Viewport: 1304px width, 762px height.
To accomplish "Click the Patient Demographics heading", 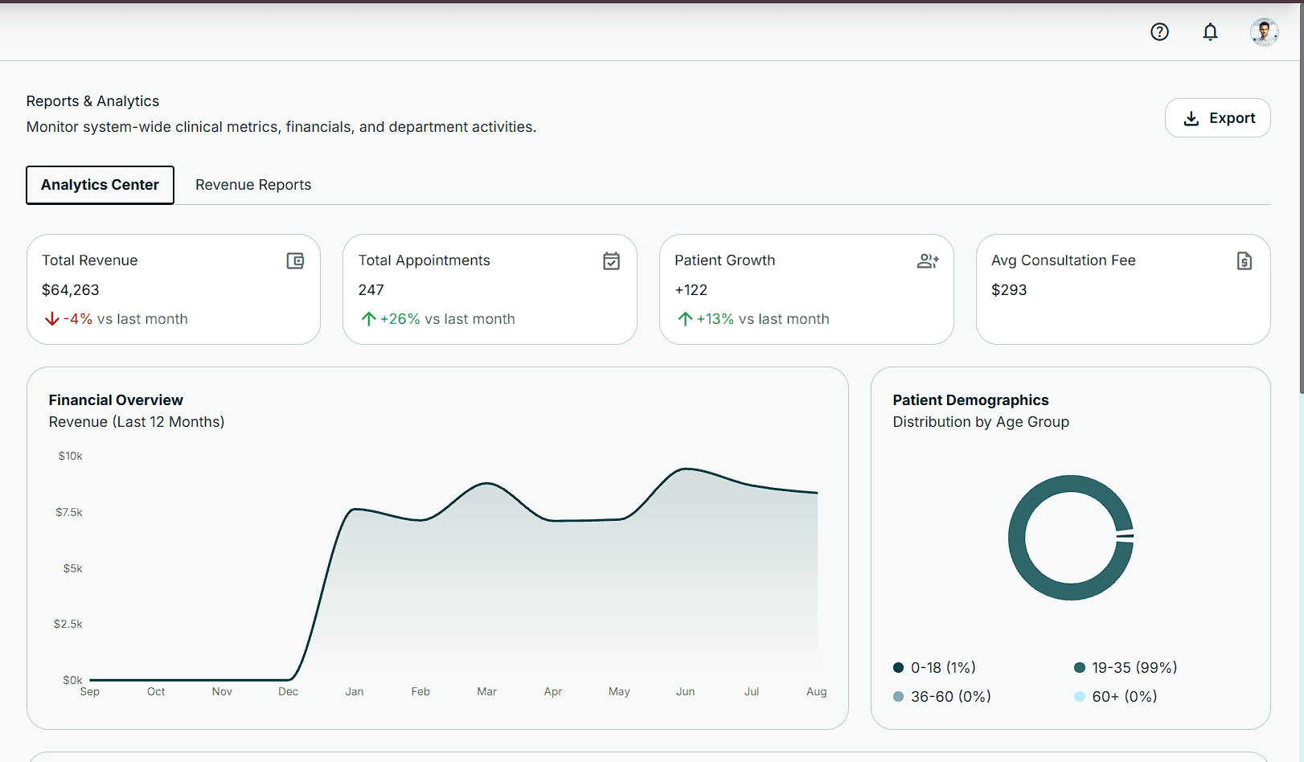I will click(970, 400).
